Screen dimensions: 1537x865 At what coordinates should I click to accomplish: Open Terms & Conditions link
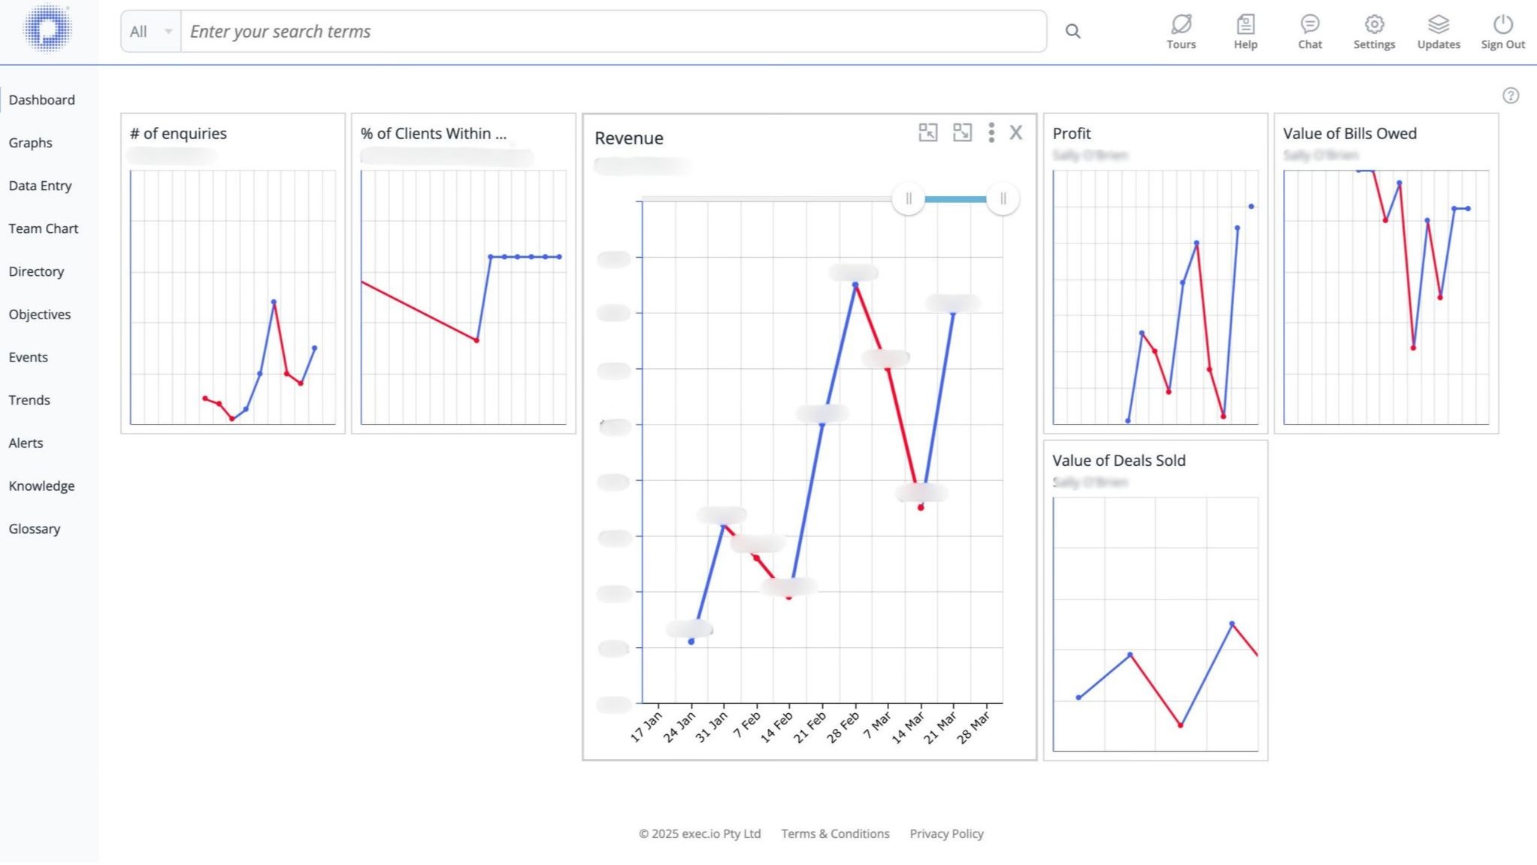pos(834,833)
